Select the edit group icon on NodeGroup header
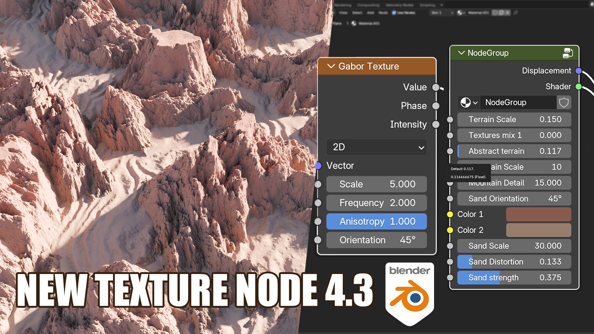 click(x=568, y=53)
